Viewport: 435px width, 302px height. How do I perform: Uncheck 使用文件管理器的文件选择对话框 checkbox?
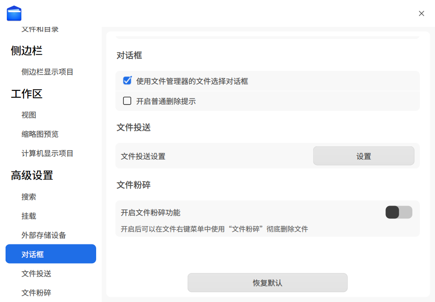pos(127,81)
